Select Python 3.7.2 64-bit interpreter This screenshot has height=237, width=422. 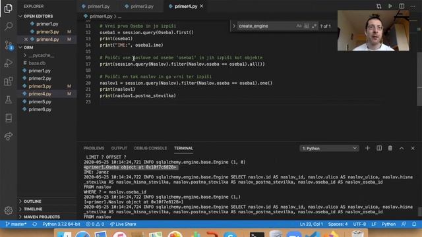click(x=61, y=224)
